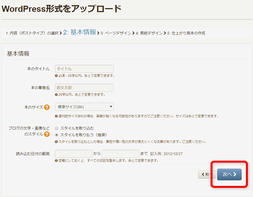The image size is (253, 197).
Task: Open the 標準サイズ(B6) size dropdown
Action: tap(85, 107)
